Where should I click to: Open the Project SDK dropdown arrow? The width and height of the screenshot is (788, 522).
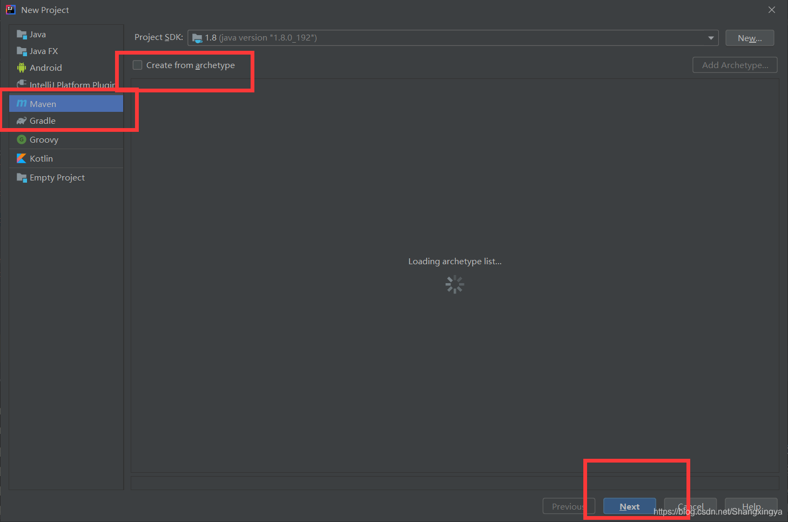coord(711,38)
